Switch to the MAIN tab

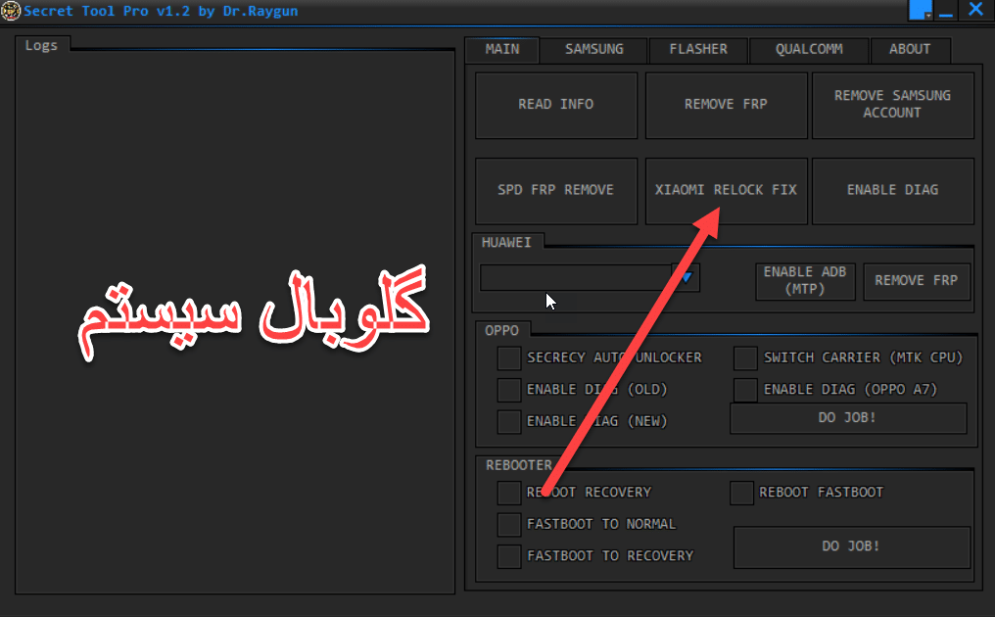(x=502, y=50)
